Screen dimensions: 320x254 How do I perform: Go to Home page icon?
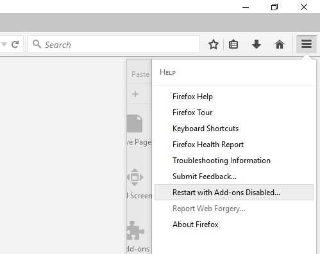[280, 44]
